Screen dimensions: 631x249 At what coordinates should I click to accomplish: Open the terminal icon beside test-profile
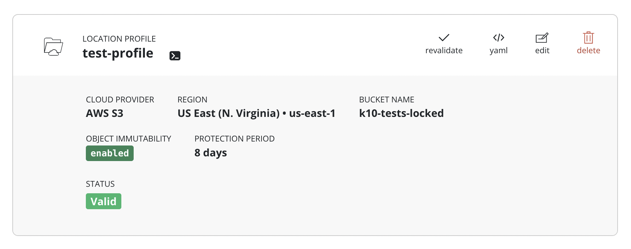tap(175, 56)
